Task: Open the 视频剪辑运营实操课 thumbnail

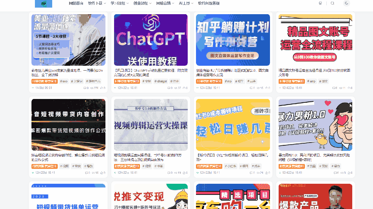Action: click(151, 125)
